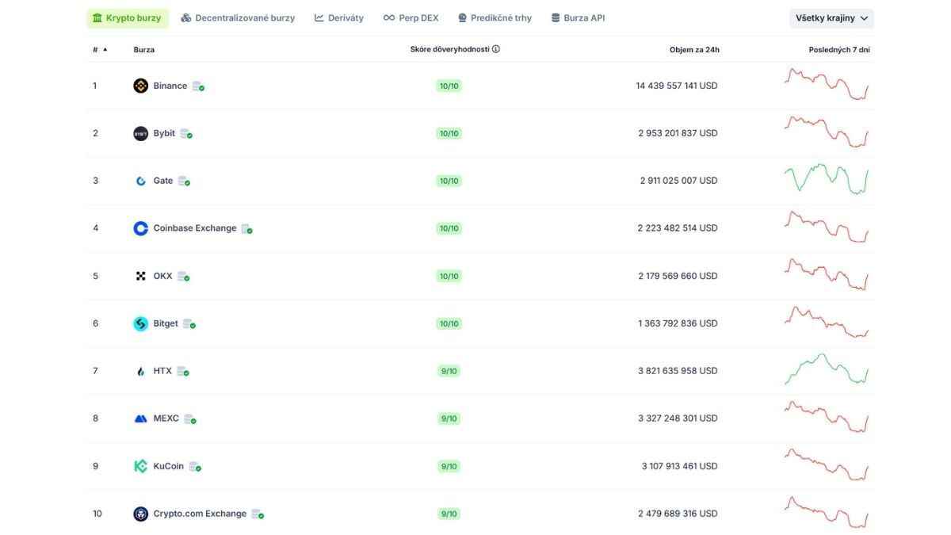Click the Bitget logo icon
The image size is (951, 535).
[x=140, y=323]
